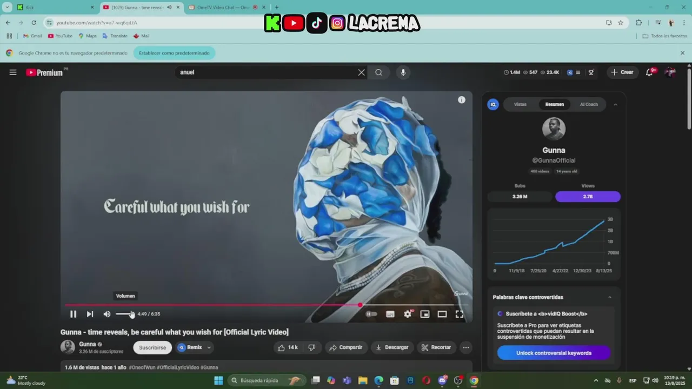Open the notifications bell
Viewport: 692px width, 389px height.
[x=649, y=72]
